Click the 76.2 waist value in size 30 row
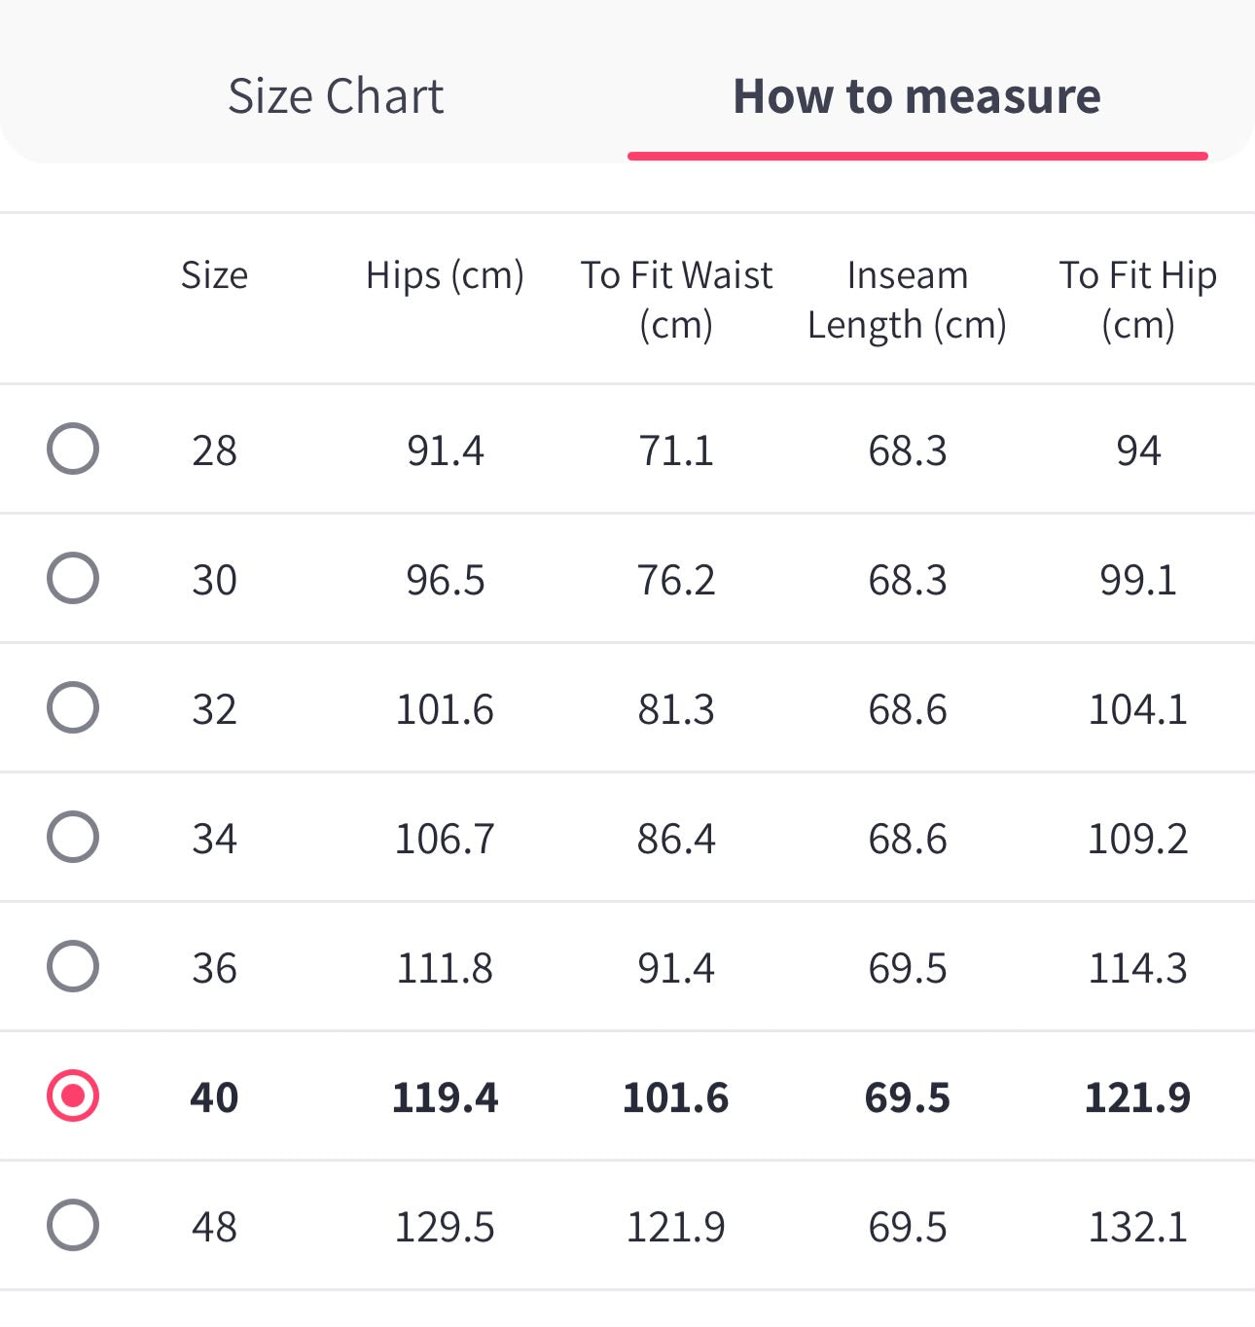 coord(676,580)
